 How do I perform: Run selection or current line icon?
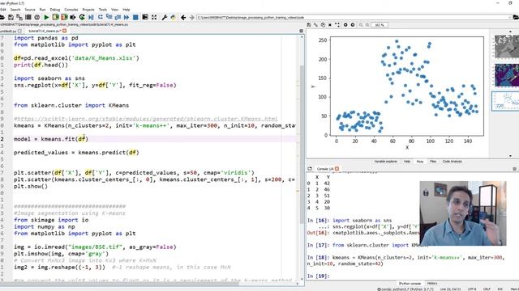(x=73, y=17)
